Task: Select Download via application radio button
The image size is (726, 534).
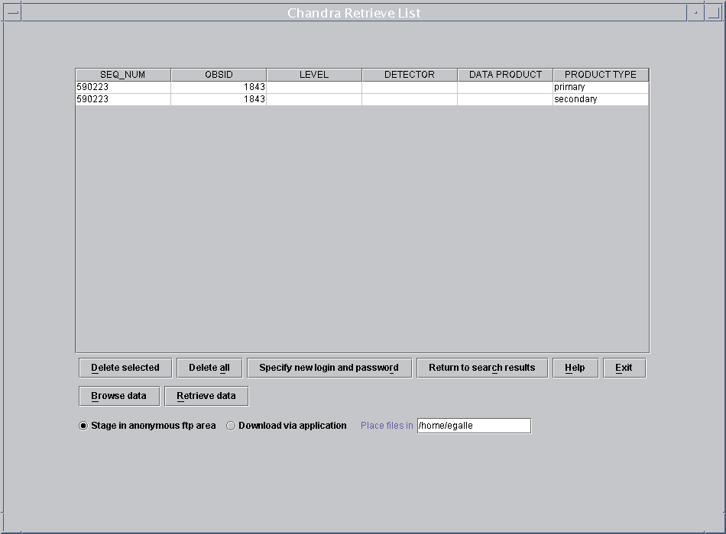Action: (286, 426)
